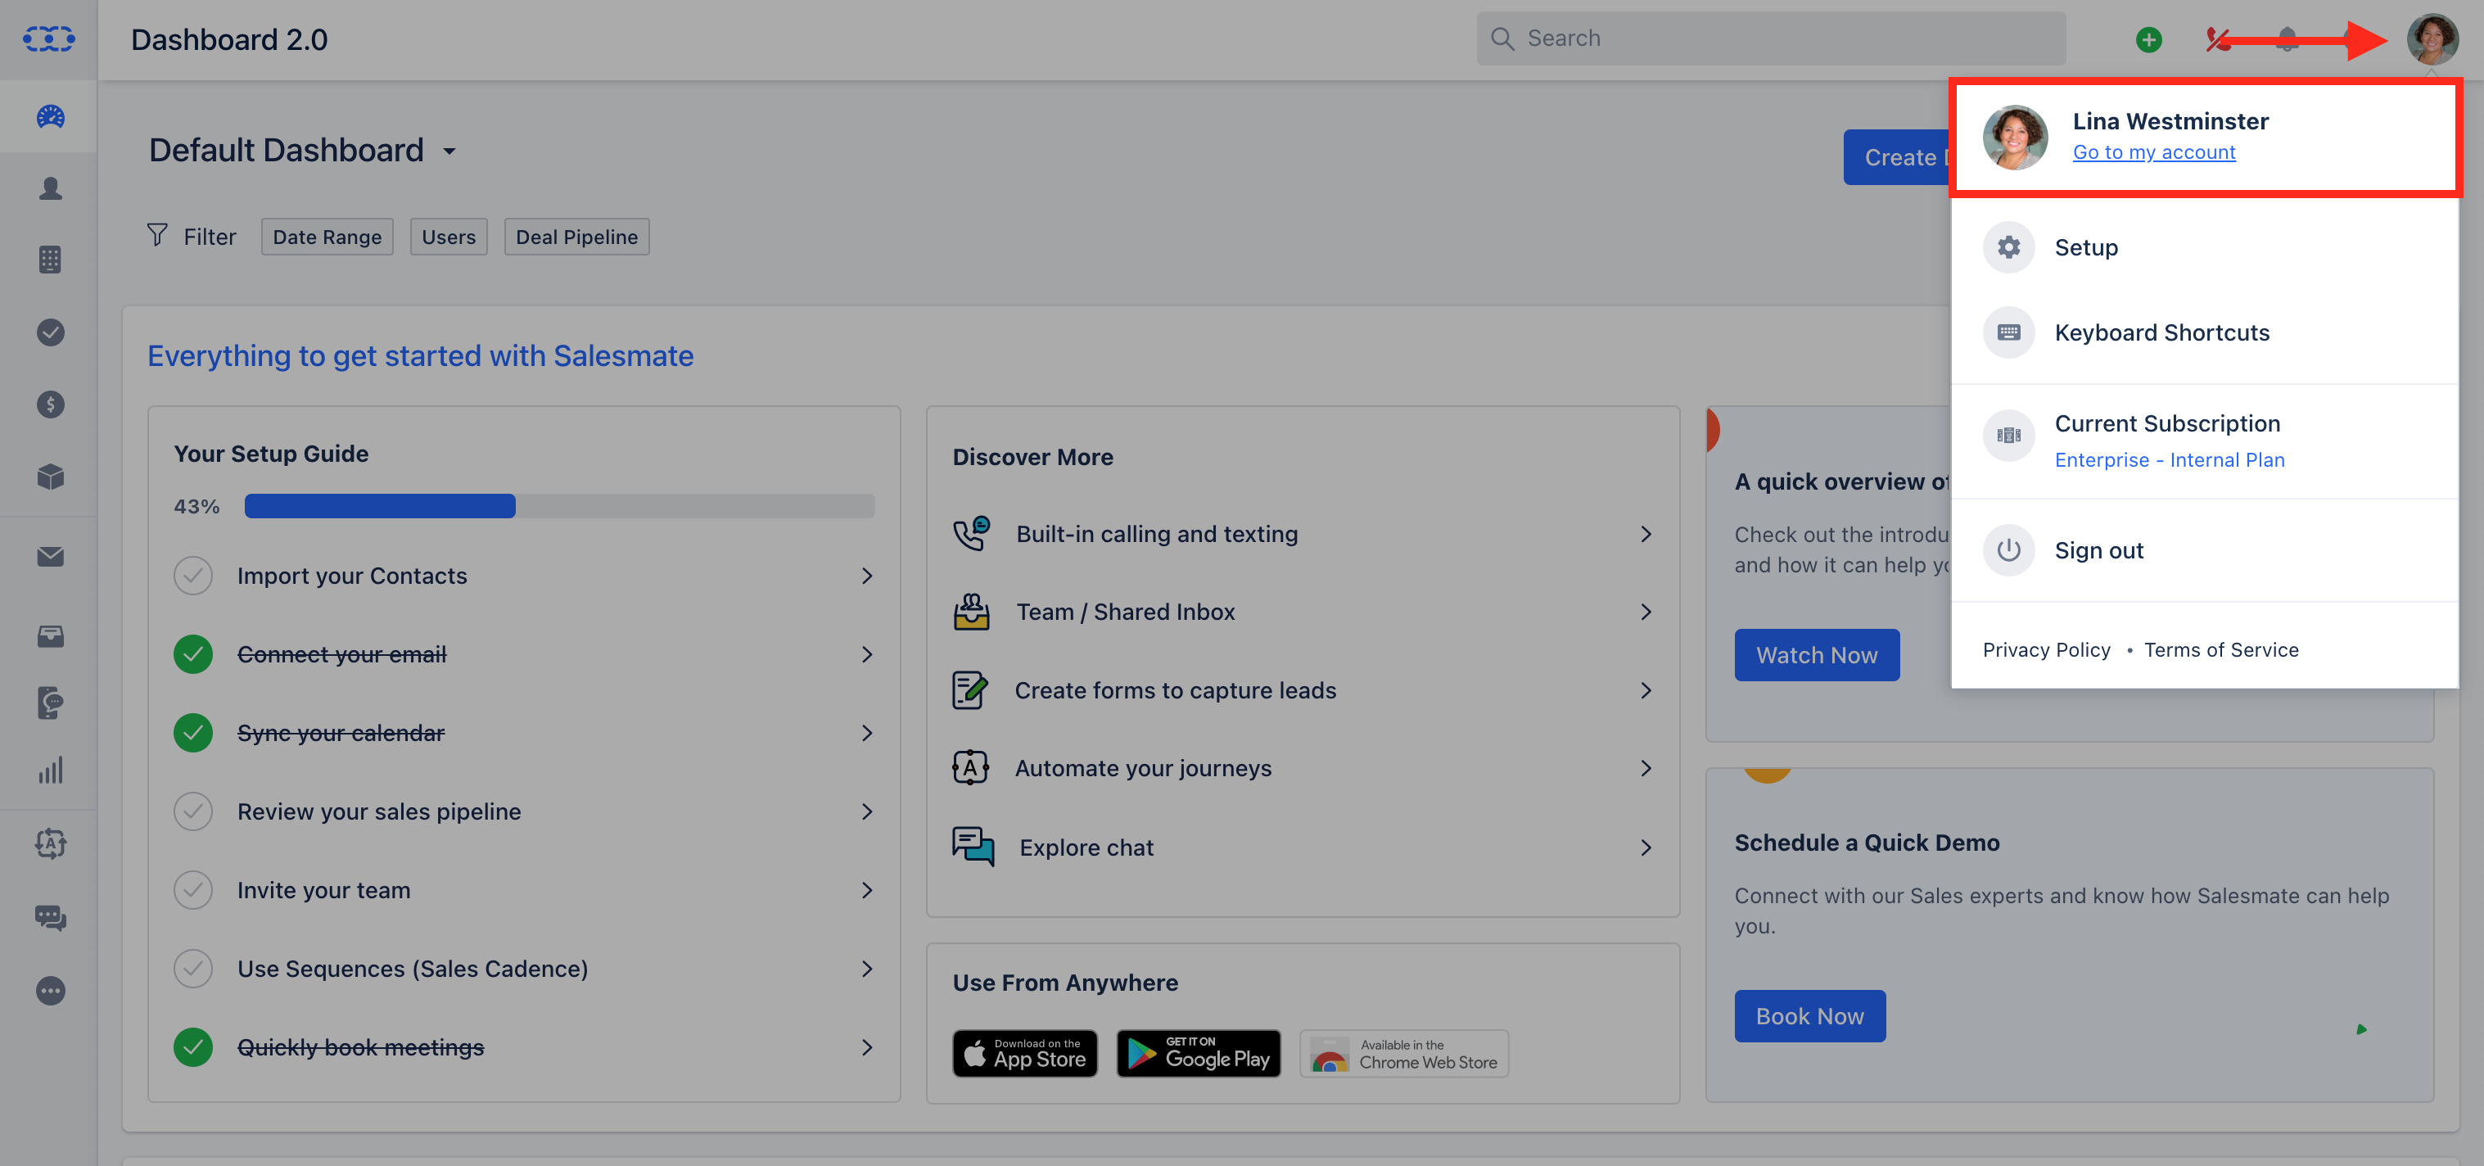Expand the Use Sequences chevron
Viewport: 2484px width, 1166px height.
(x=867, y=969)
